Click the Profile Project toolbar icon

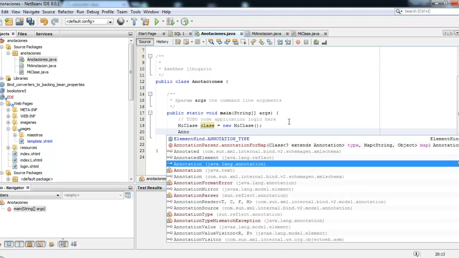pyautogui.click(x=185, y=21)
